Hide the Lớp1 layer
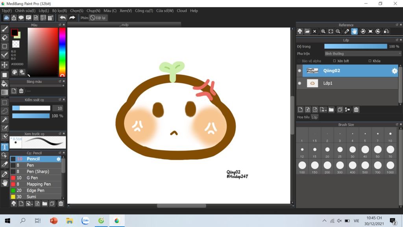This screenshot has width=403, height=227. coord(299,83)
